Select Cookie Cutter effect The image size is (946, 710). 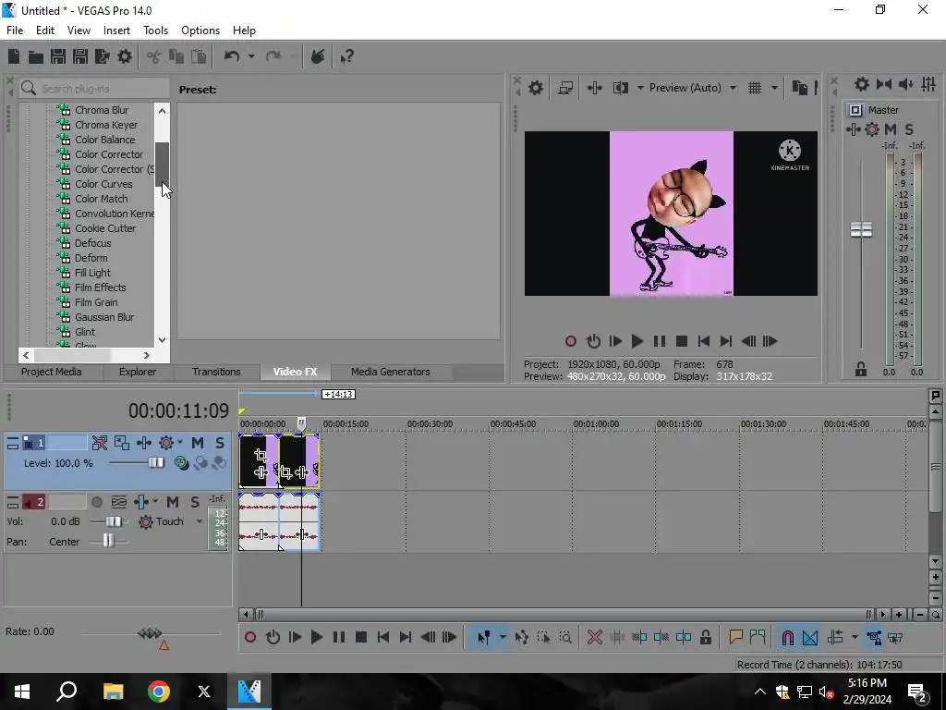pos(105,228)
